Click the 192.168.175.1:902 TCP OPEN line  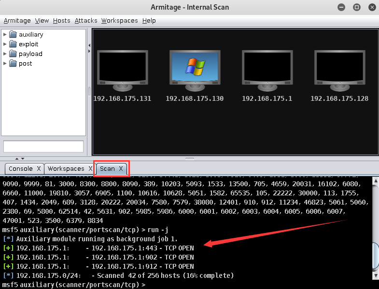tap(98, 257)
